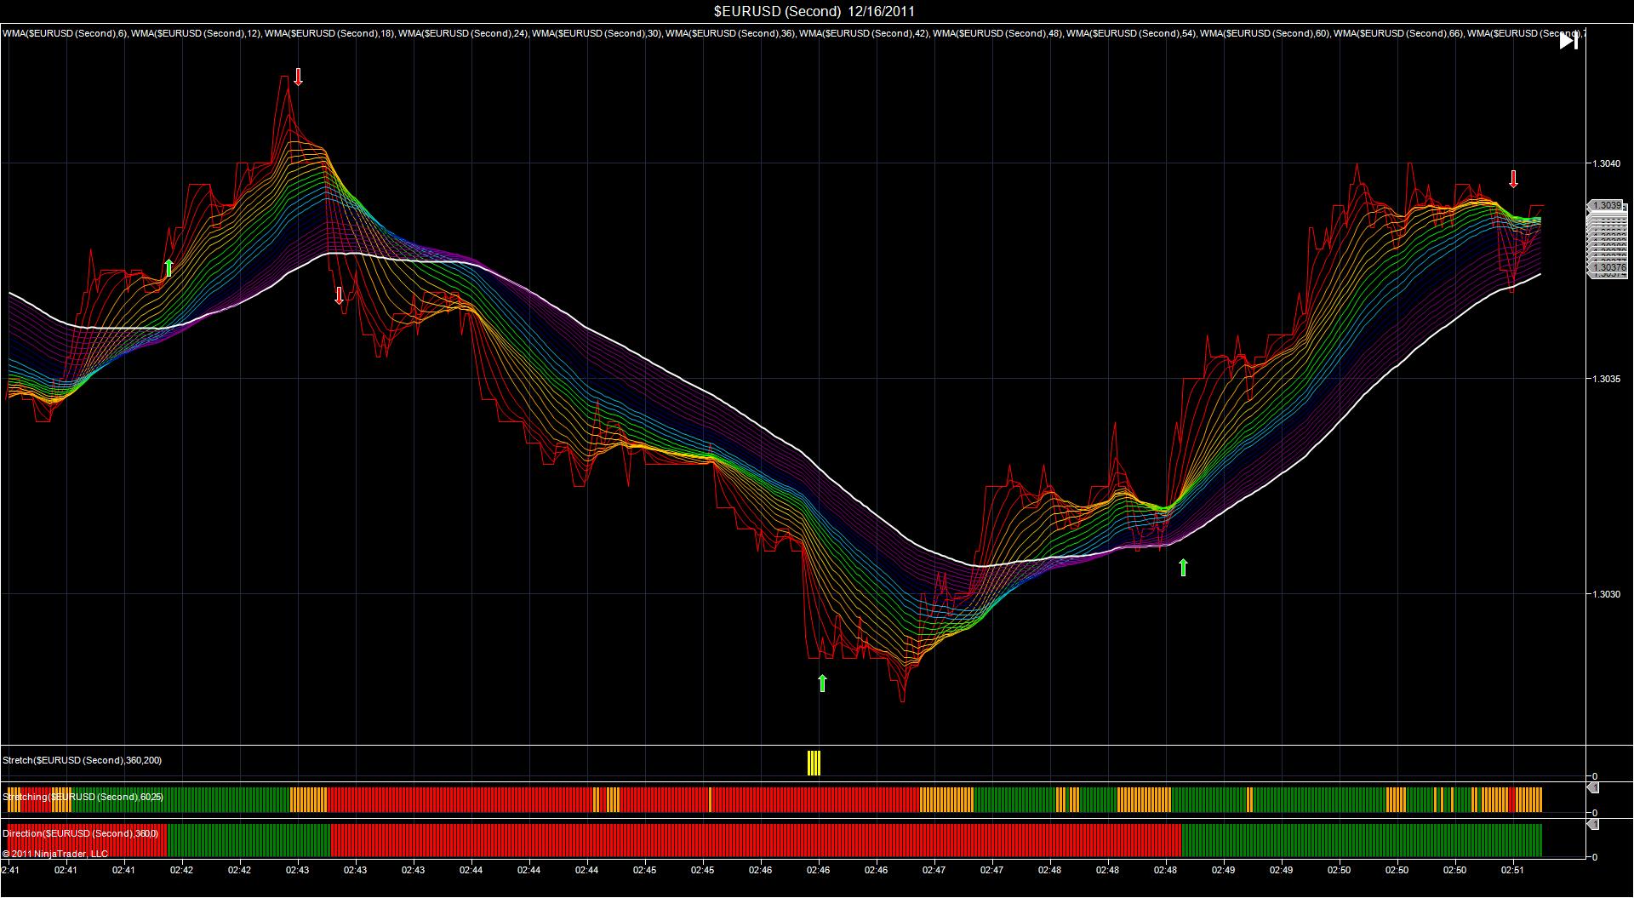Click the Stretching panel value marker showing 1
The width and height of the screenshot is (1634, 898).
coord(1593,788)
